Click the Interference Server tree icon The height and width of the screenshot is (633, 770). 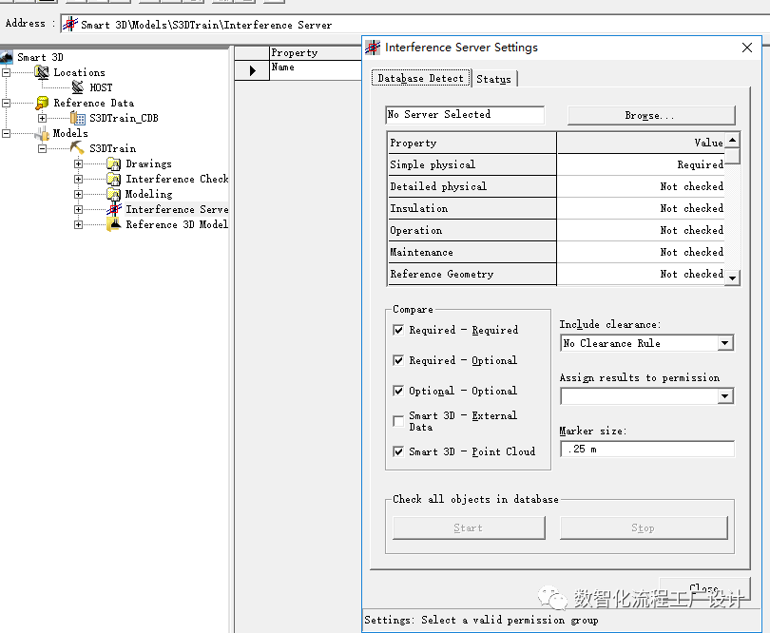click(x=113, y=209)
